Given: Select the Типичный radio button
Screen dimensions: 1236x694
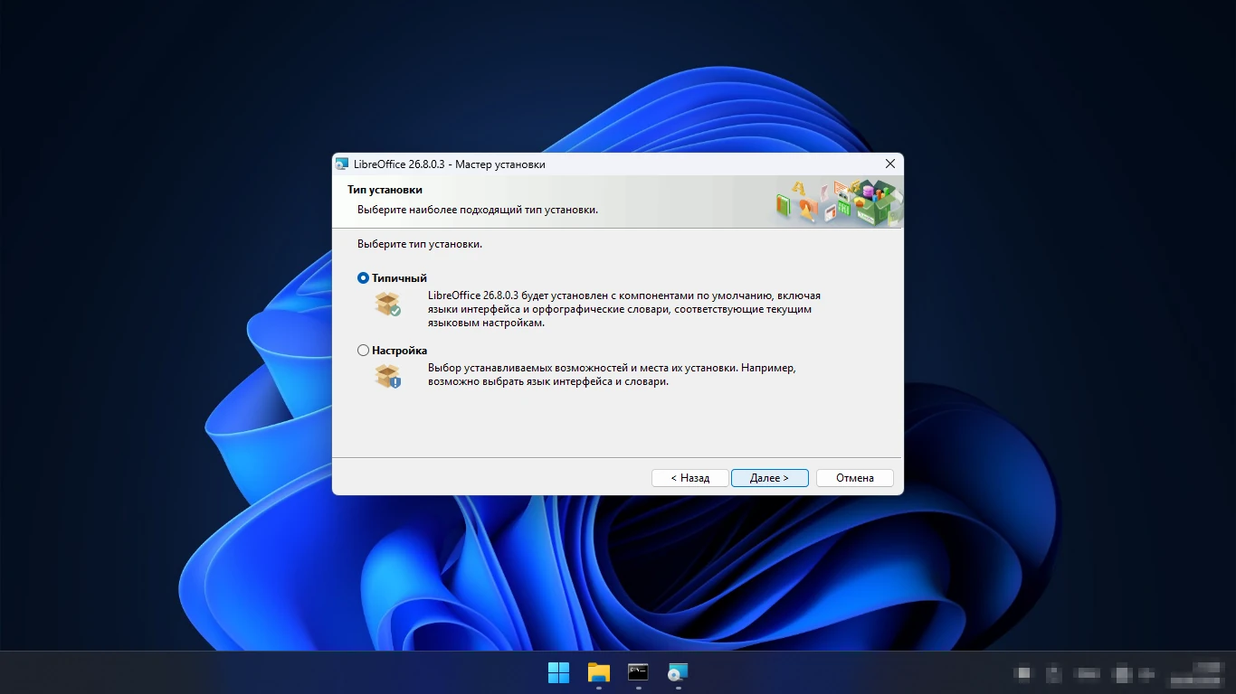Looking at the screenshot, I should click(364, 278).
